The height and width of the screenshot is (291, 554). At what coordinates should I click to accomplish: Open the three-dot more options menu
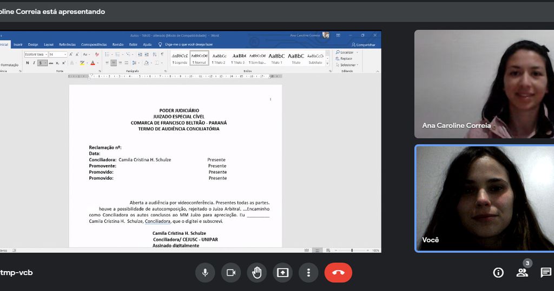[x=308, y=273]
